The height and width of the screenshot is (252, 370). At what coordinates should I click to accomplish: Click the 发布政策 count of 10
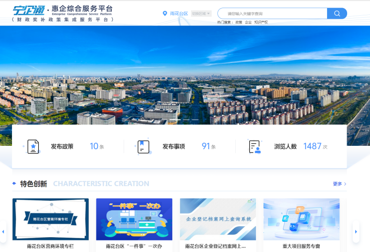(x=94, y=146)
